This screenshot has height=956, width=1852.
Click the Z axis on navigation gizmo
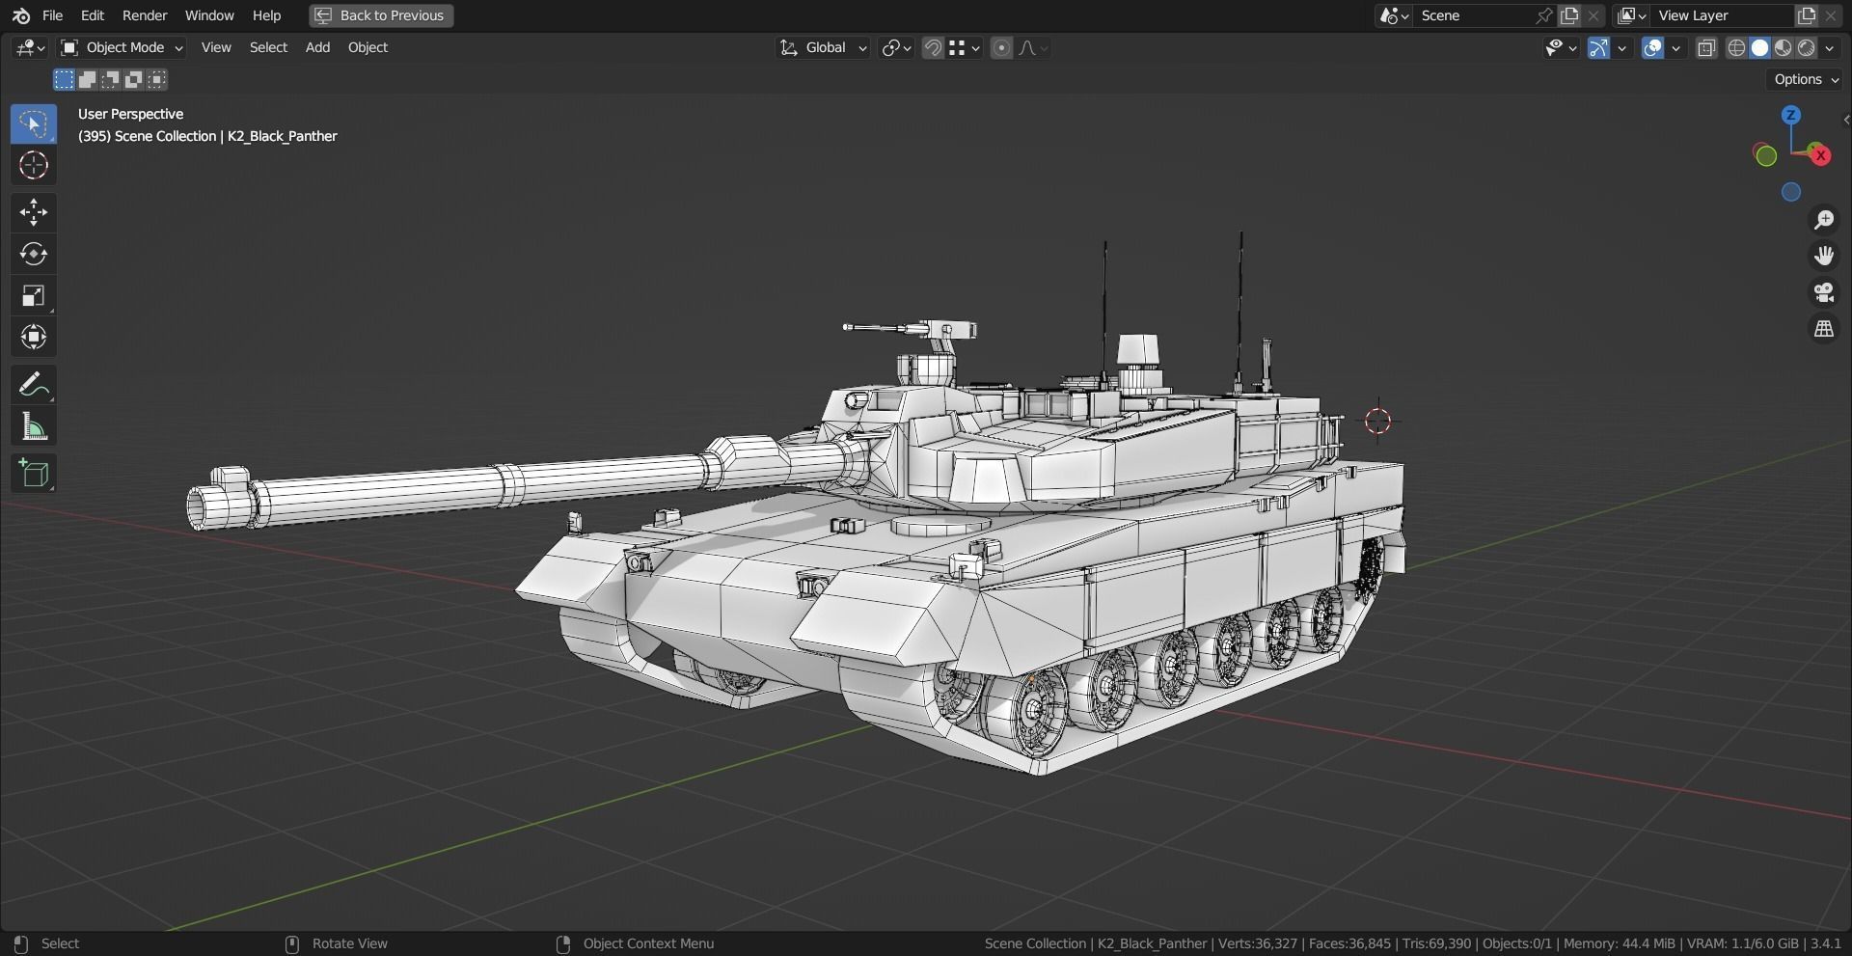click(x=1791, y=115)
